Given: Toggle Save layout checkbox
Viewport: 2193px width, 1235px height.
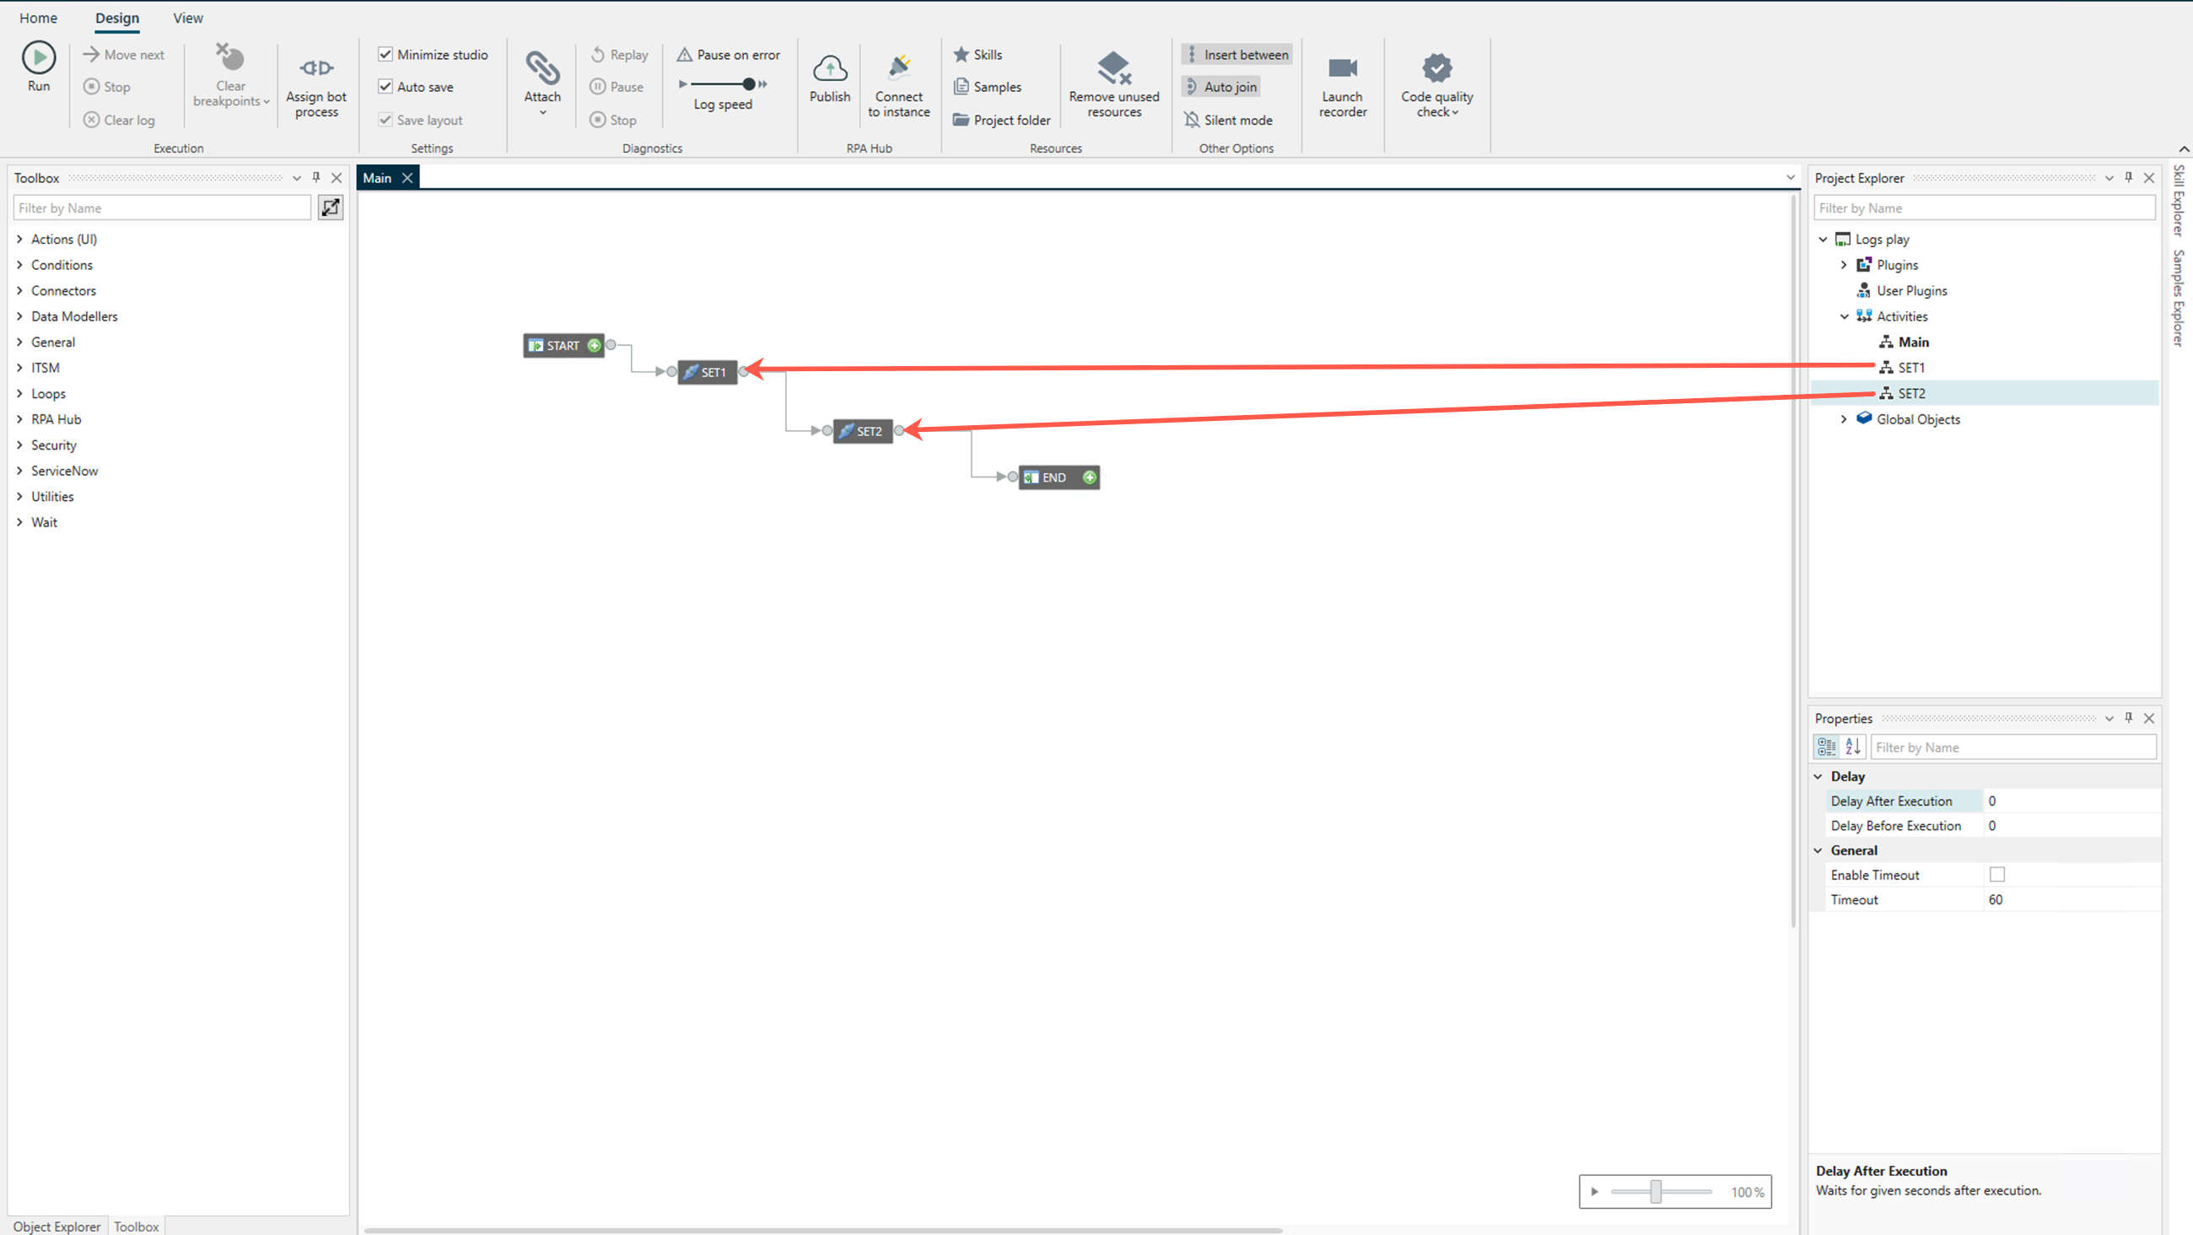Looking at the screenshot, I should (385, 120).
